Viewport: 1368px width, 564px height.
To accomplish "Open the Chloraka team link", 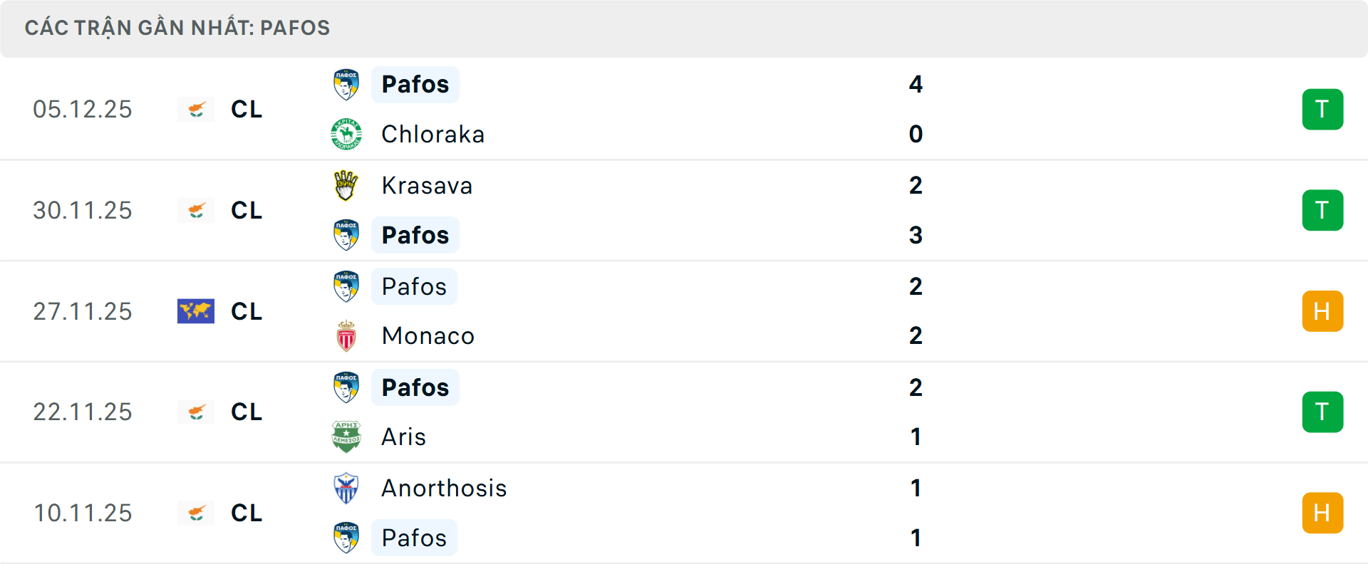I will click(x=432, y=134).
